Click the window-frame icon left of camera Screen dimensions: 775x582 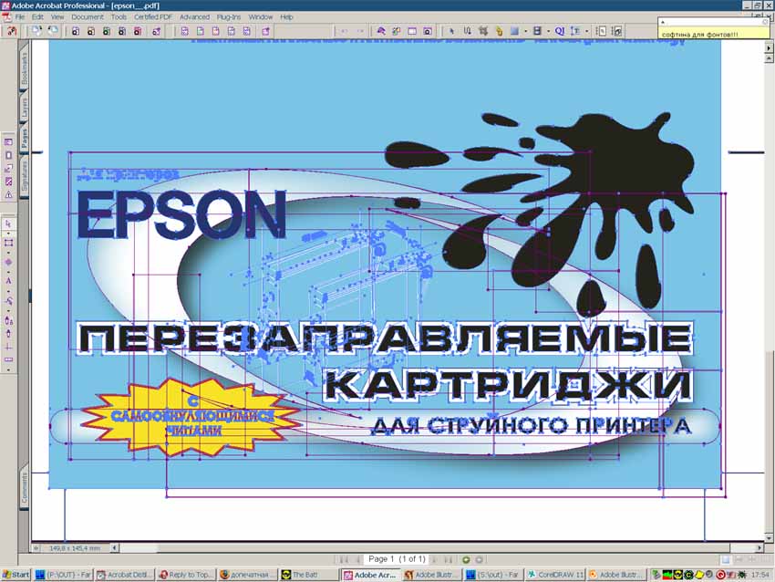[412, 31]
